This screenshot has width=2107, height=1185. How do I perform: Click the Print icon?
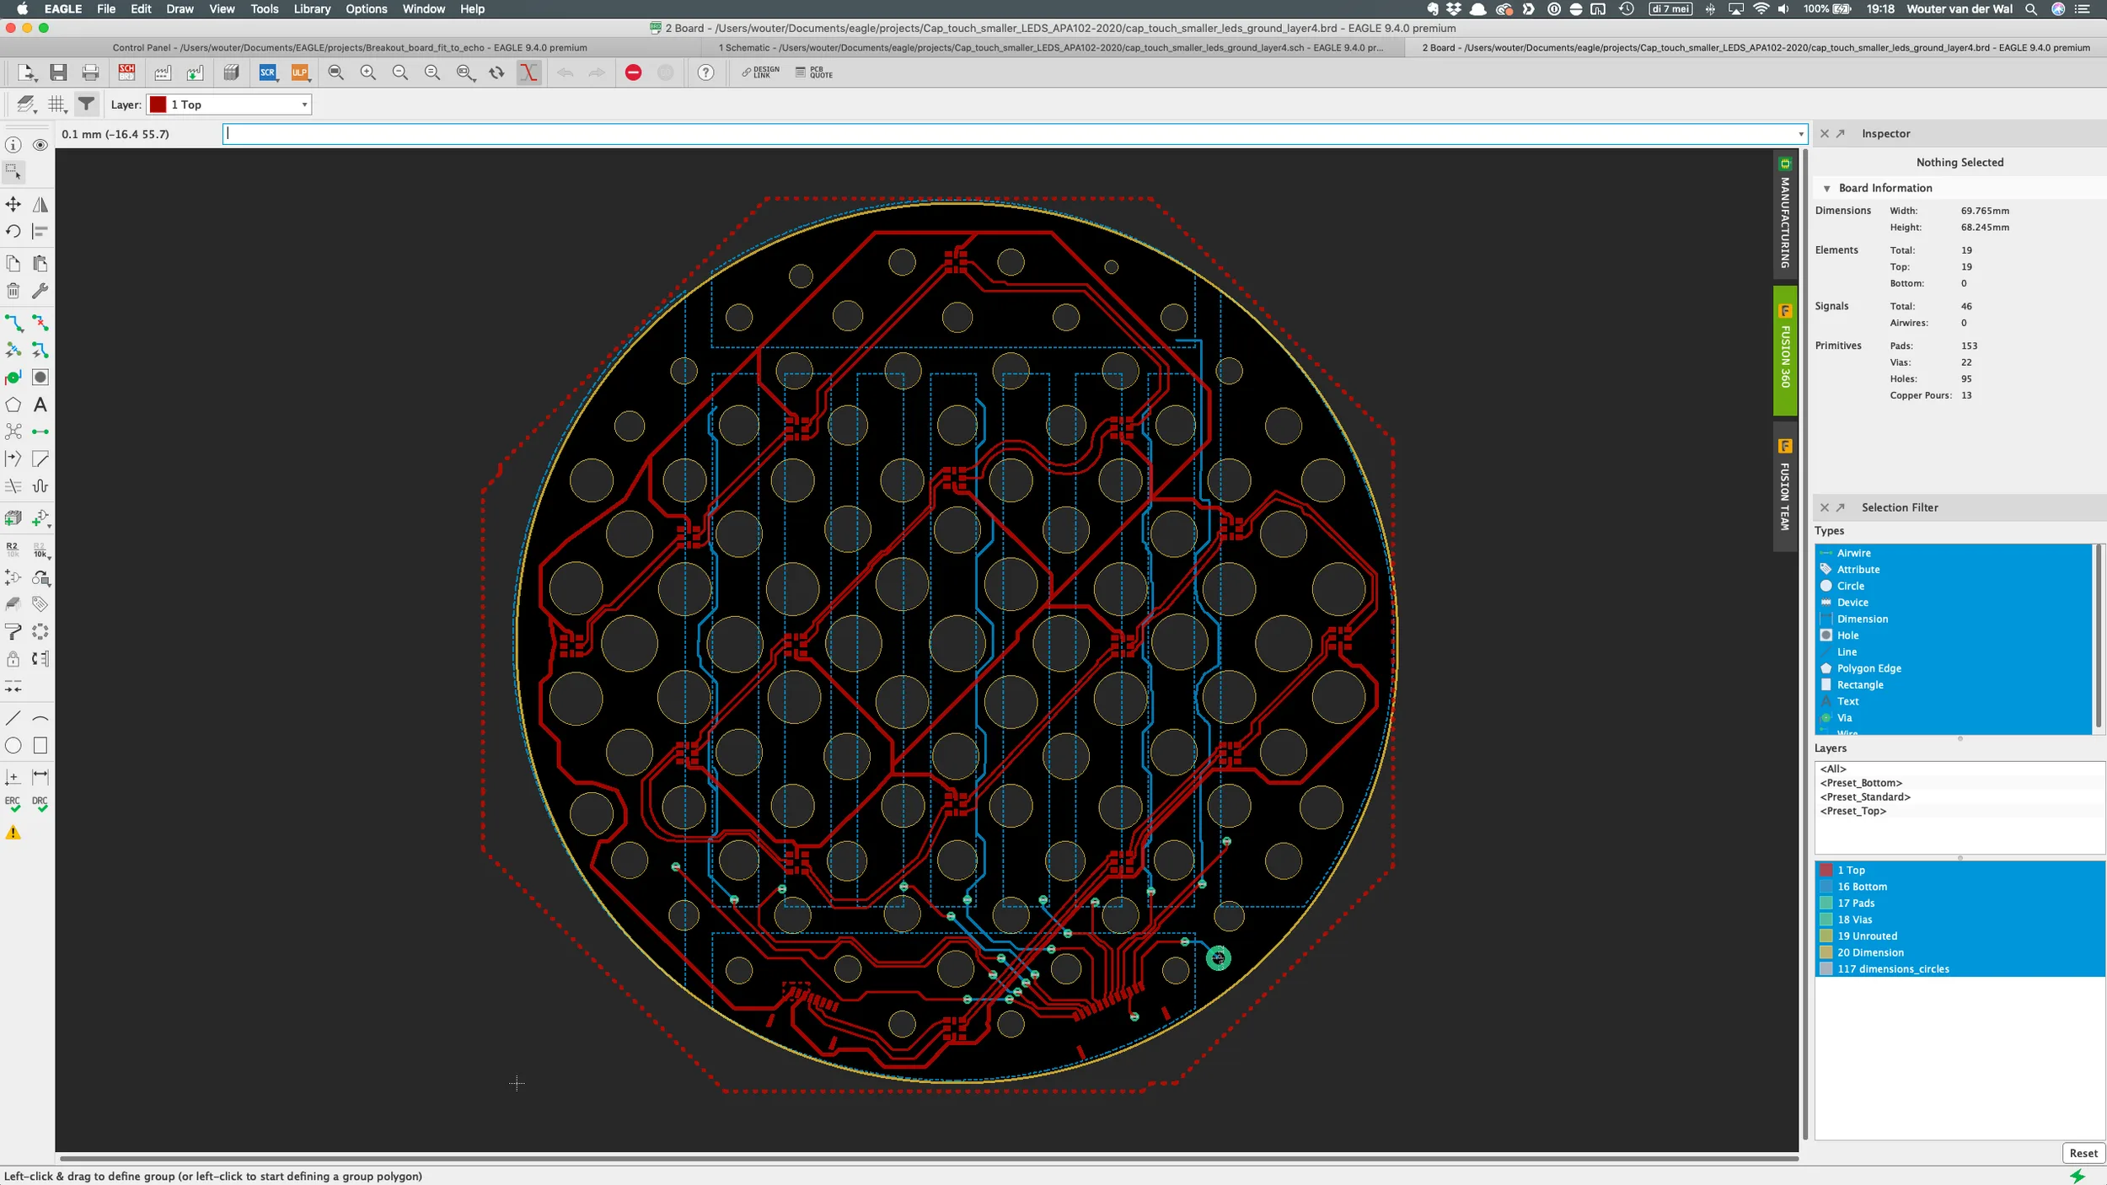click(90, 72)
